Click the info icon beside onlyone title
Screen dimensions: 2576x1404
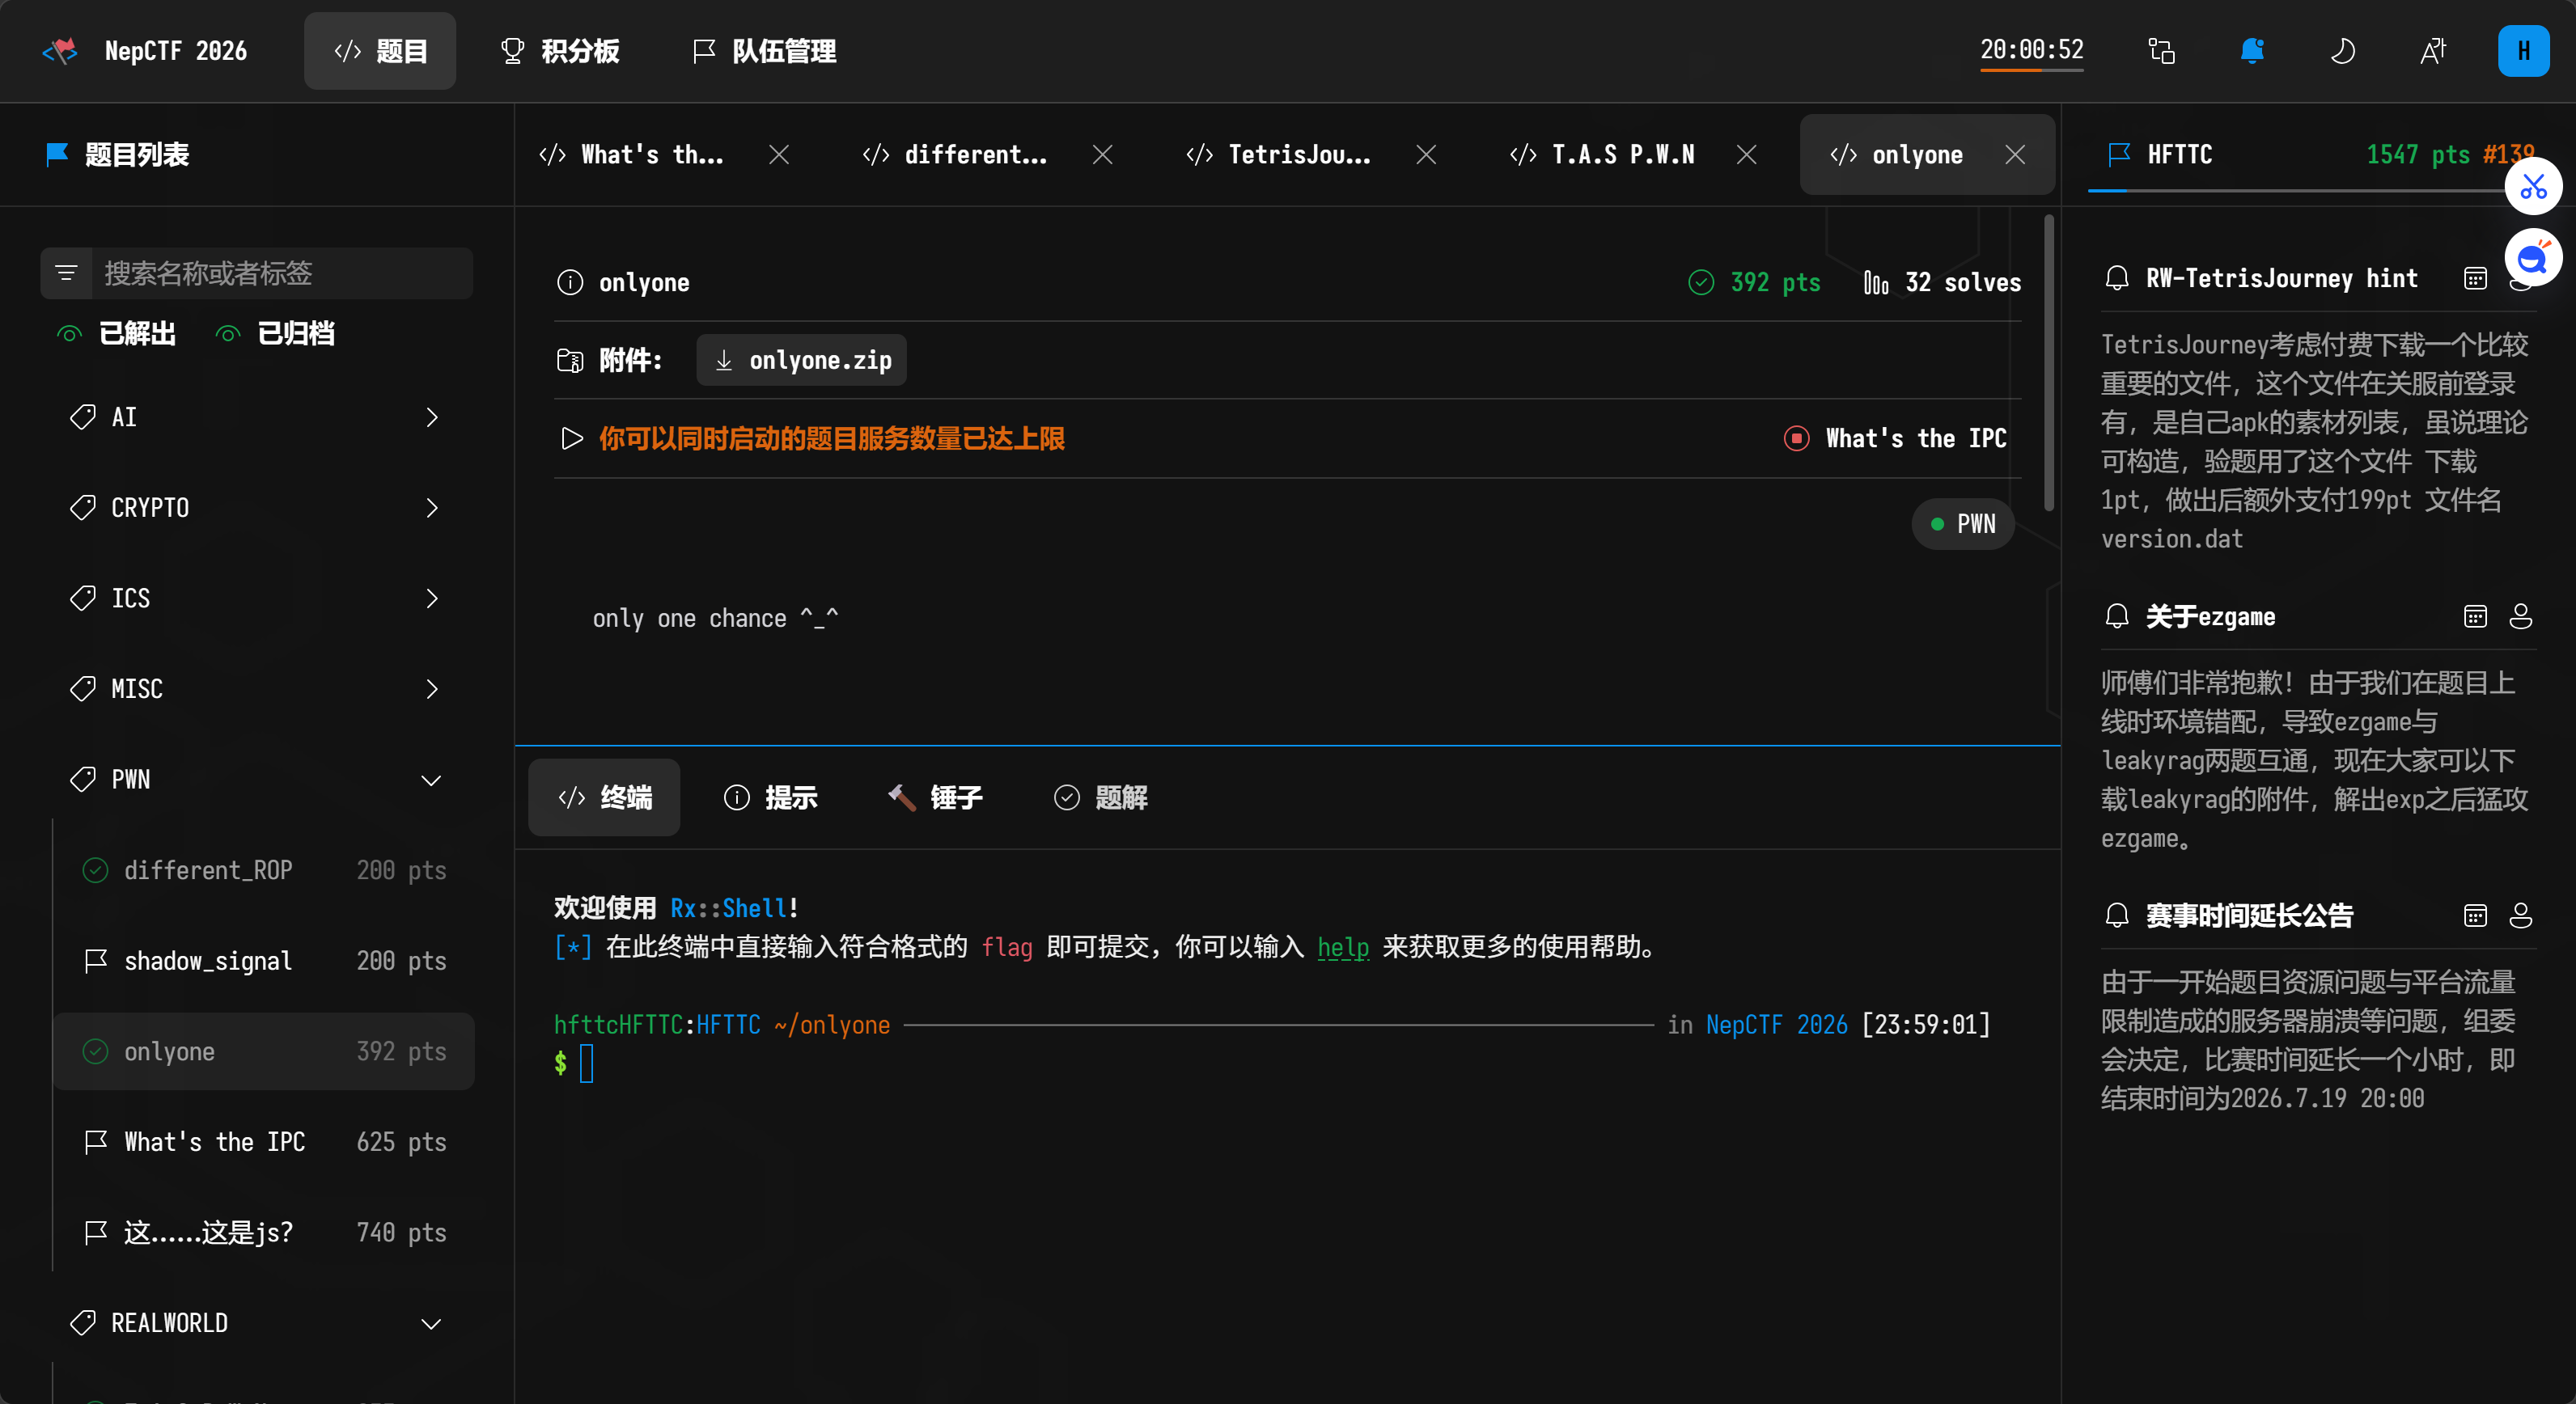point(570,283)
